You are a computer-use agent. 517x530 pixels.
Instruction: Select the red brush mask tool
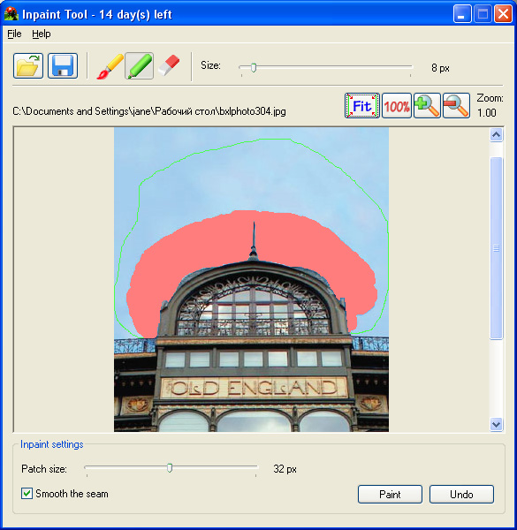[110, 66]
